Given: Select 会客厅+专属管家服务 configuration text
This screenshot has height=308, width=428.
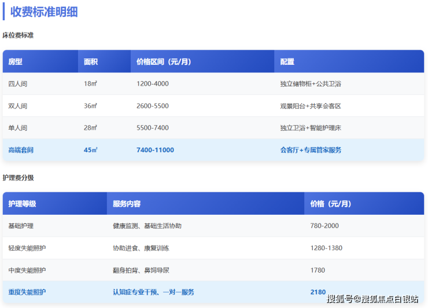Looking at the screenshot, I should tap(311, 150).
